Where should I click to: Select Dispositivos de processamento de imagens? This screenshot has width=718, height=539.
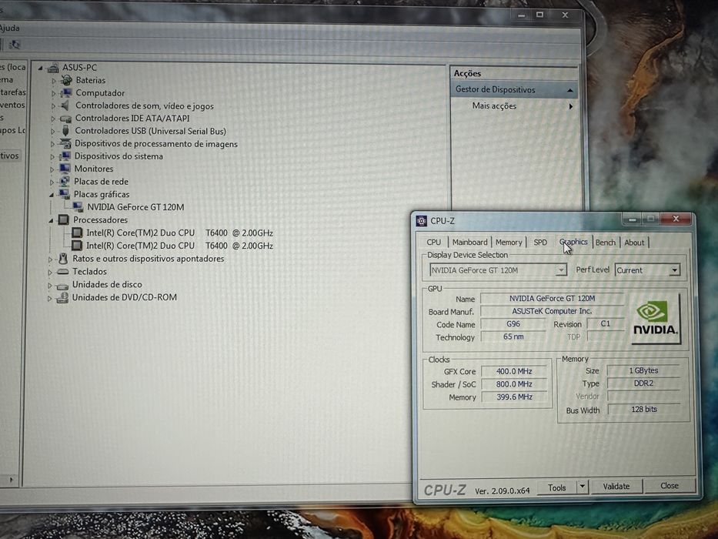[156, 144]
